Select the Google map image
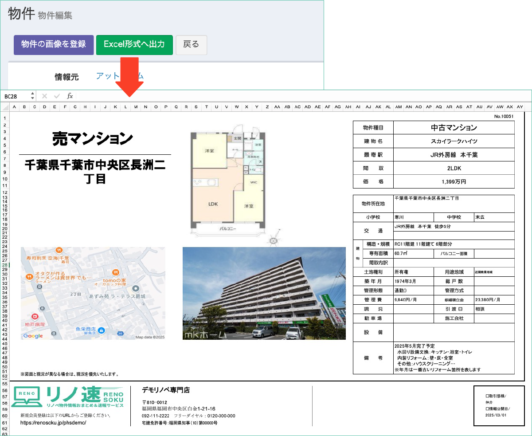 point(93,294)
